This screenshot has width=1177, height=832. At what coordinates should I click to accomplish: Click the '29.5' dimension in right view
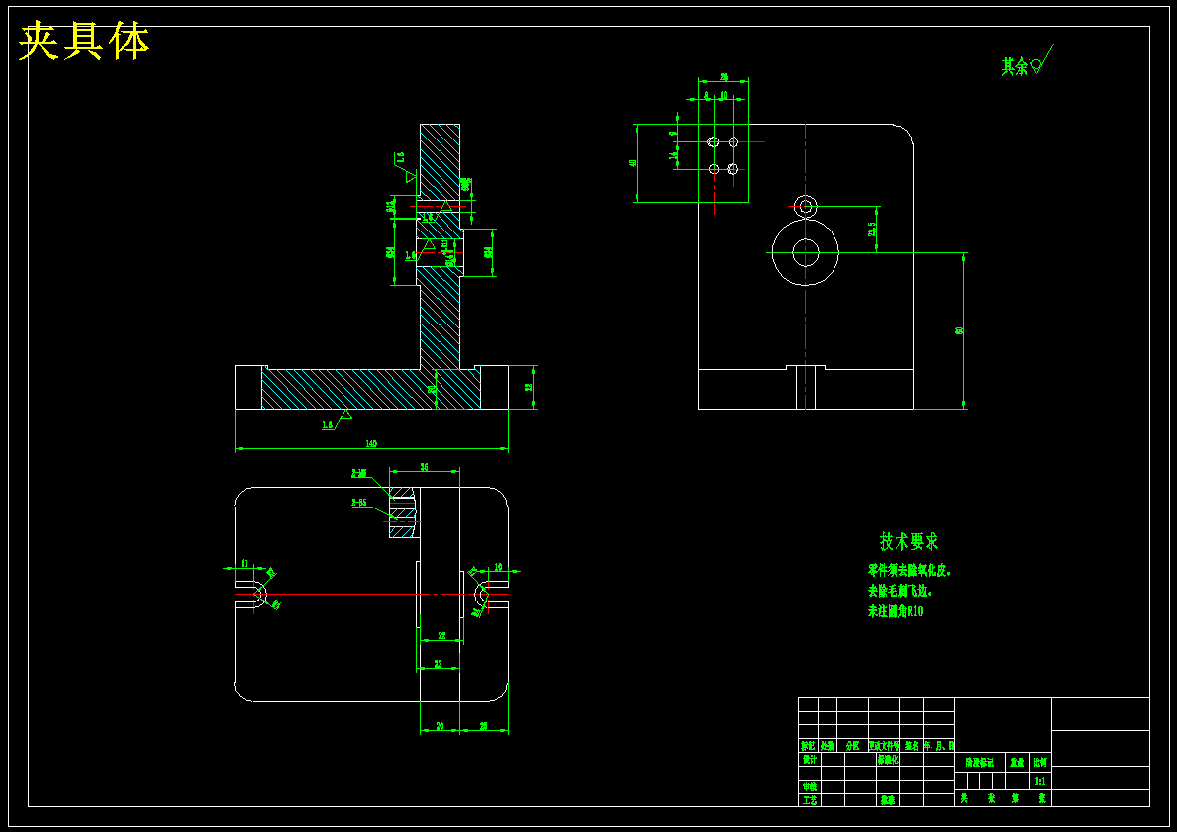click(871, 229)
